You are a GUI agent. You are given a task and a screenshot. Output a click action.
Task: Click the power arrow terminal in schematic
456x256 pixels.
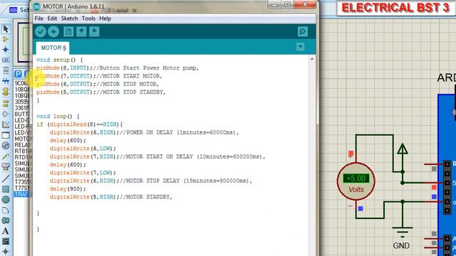click(403, 149)
